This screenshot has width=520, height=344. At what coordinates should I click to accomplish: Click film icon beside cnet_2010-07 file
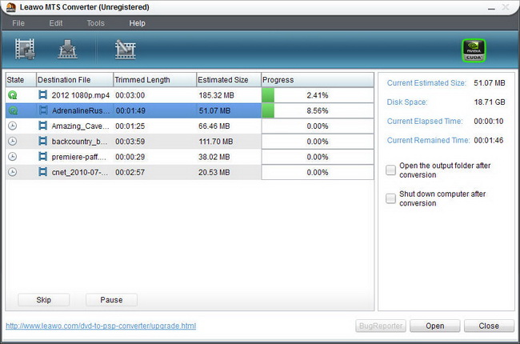(x=42, y=172)
